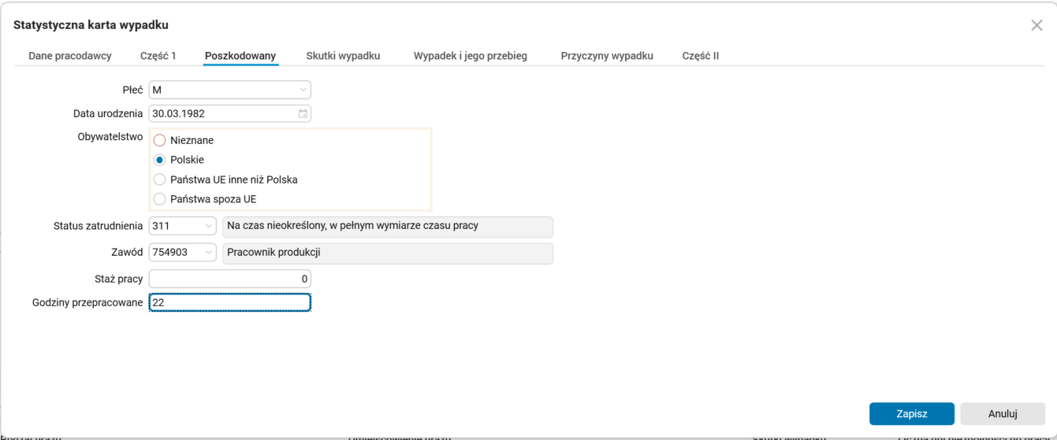This screenshot has width=1057, height=440.
Task: Select Państwa spoza UE radio option
Action: click(x=160, y=199)
